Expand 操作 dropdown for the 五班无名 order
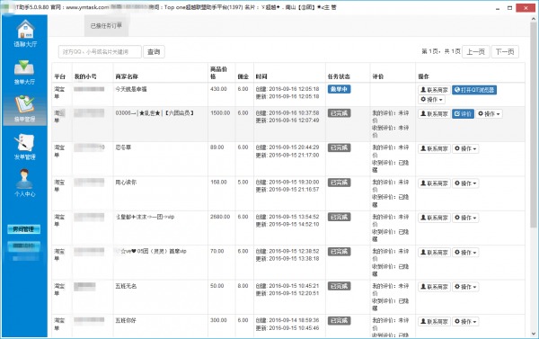This screenshot has width=539, height=339. 465,287
